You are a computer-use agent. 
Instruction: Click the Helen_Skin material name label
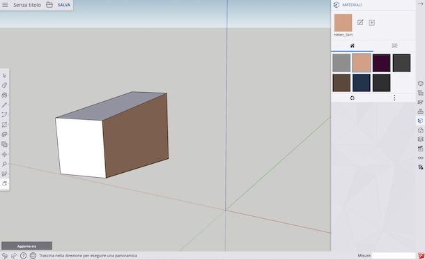point(343,35)
